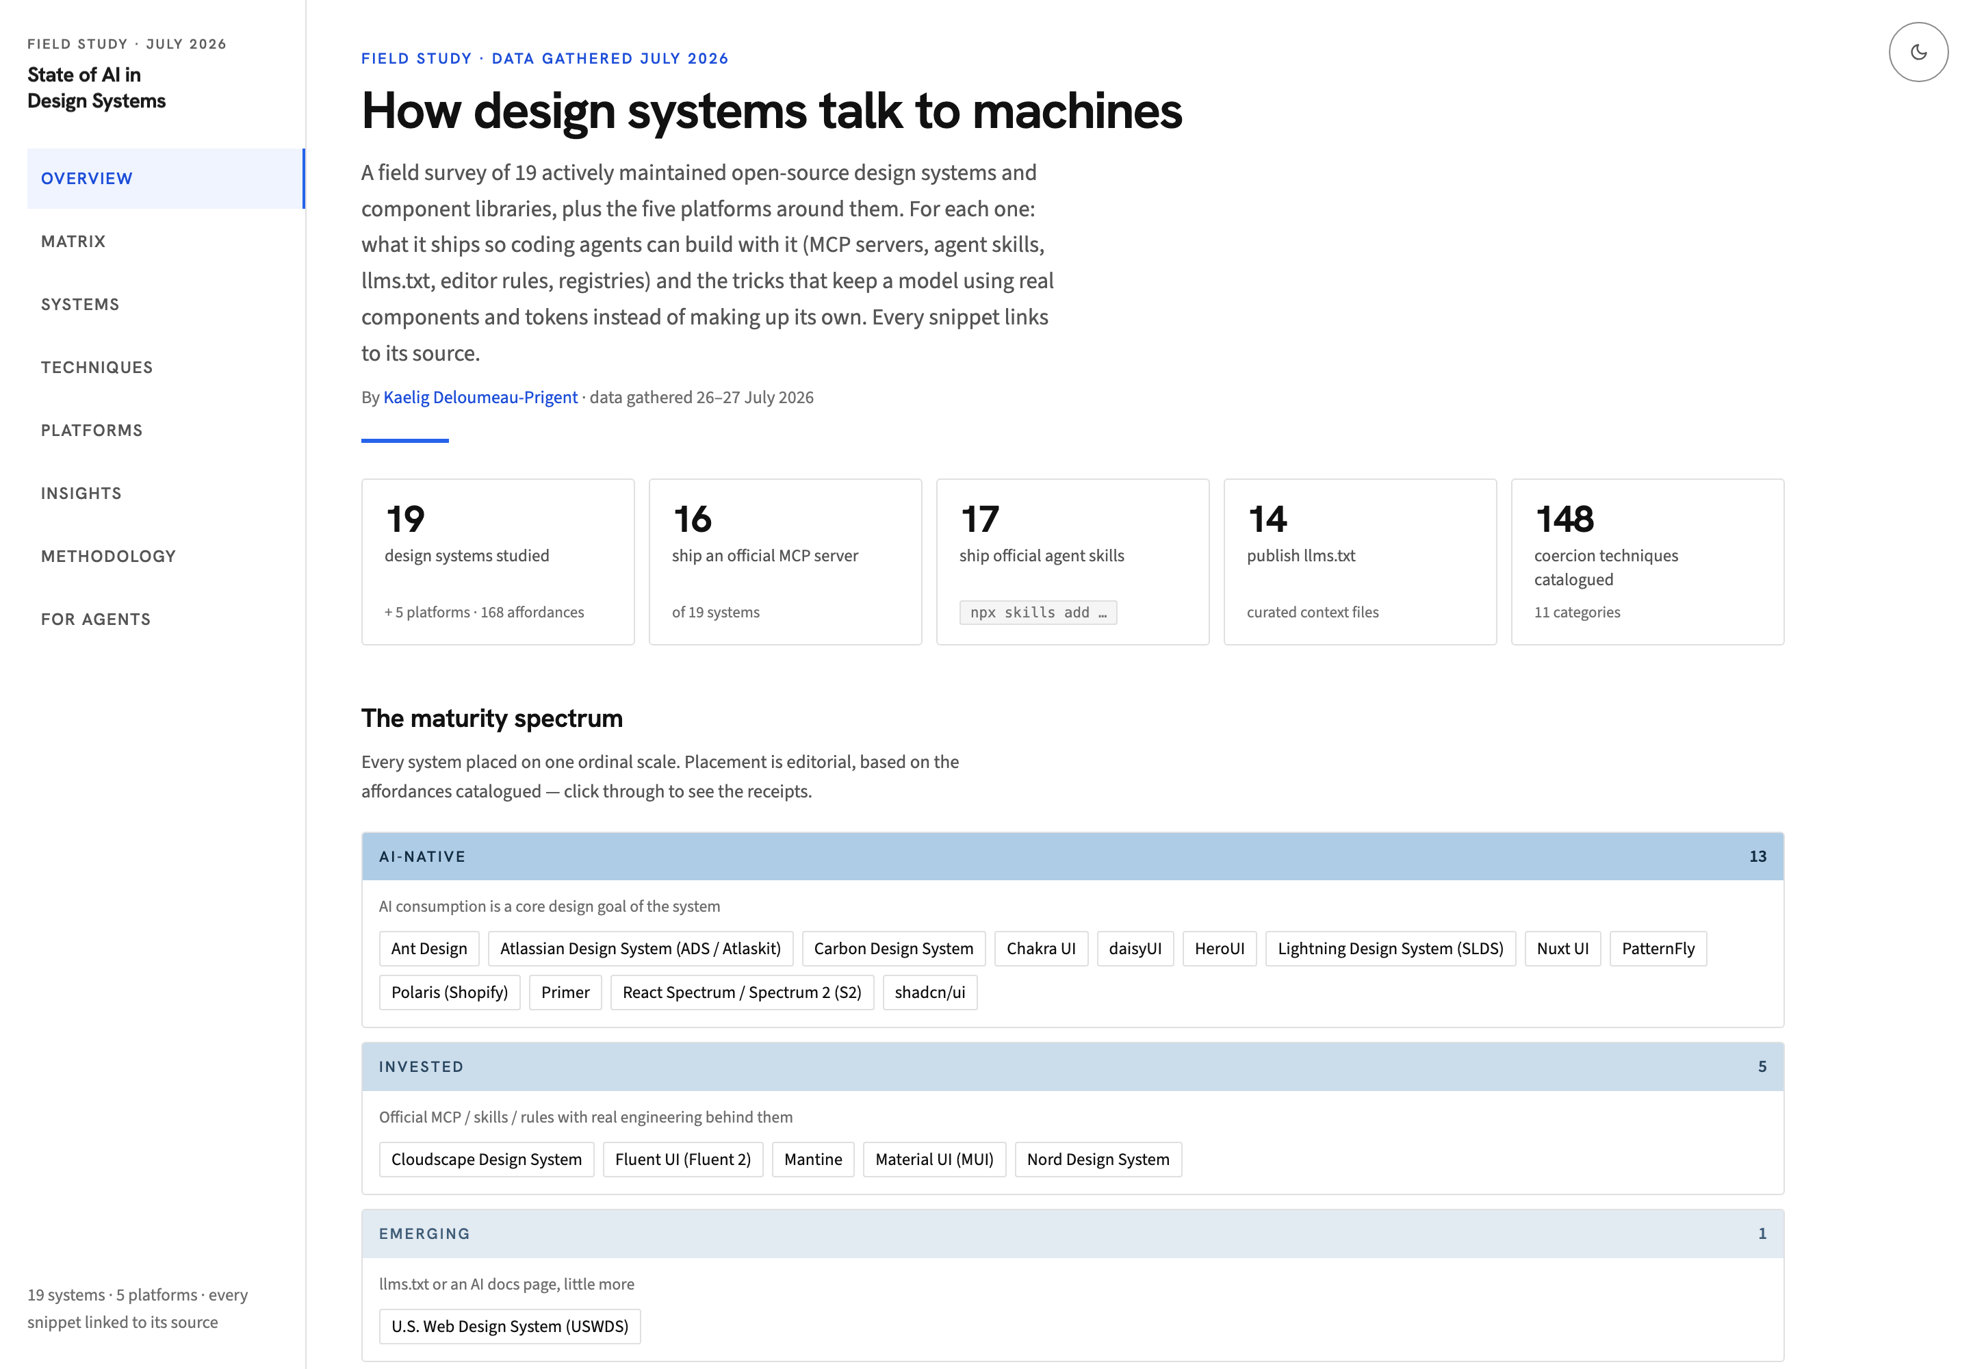Click the AI-NATIVE tier header
Screen dimensions: 1971x1369
tap(1072, 856)
